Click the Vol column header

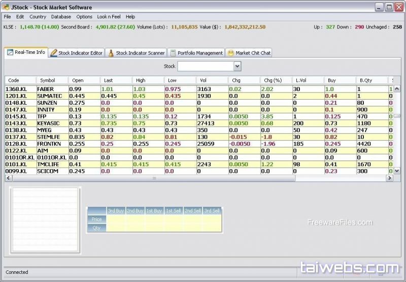pos(203,80)
